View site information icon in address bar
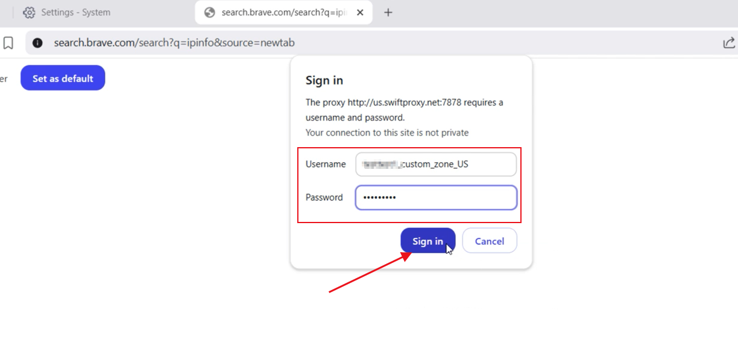Image resolution: width=738 pixels, height=360 pixels. [37, 43]
